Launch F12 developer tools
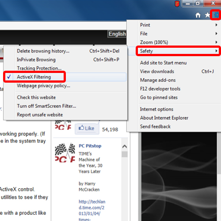The width and height of the screenshot is (221, 221). pyautogui.click(x=179, y=89)
